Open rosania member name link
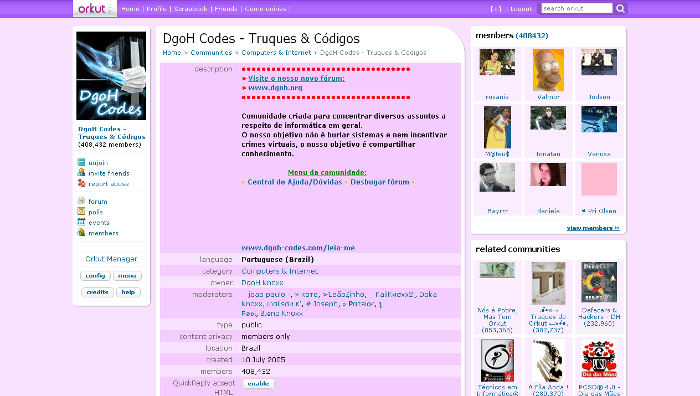 [497, 97]
